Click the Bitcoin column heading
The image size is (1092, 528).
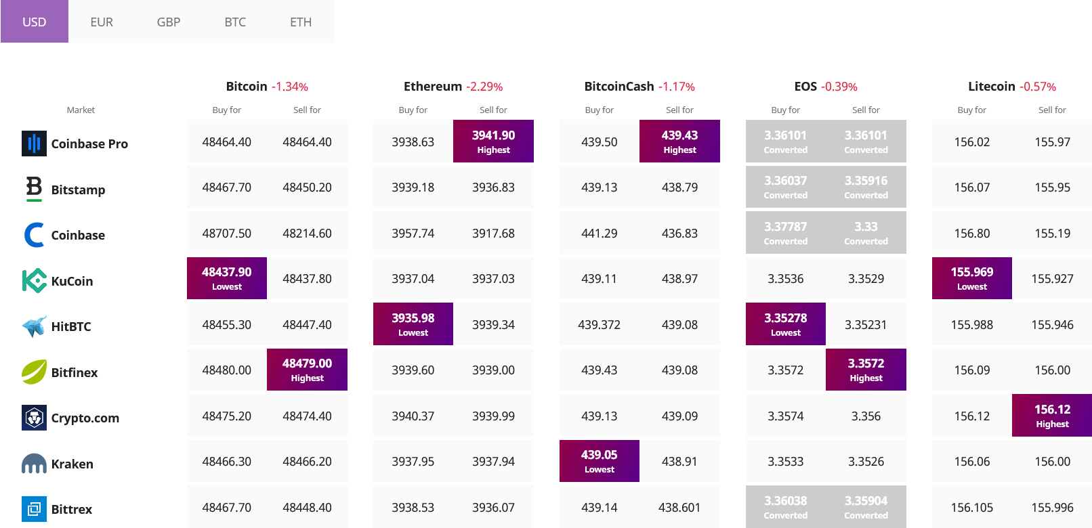(x=247, y=86)
